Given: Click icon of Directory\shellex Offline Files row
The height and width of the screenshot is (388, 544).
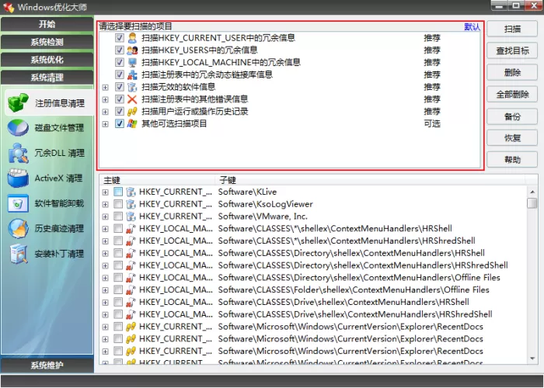Looking at the screenshot, I should point(131,278).
